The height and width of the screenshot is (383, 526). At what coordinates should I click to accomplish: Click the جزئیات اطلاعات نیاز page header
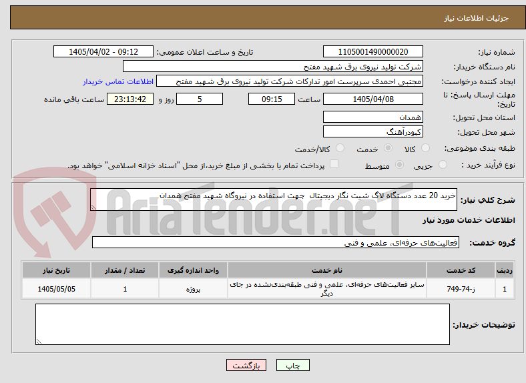click(477, 18)
